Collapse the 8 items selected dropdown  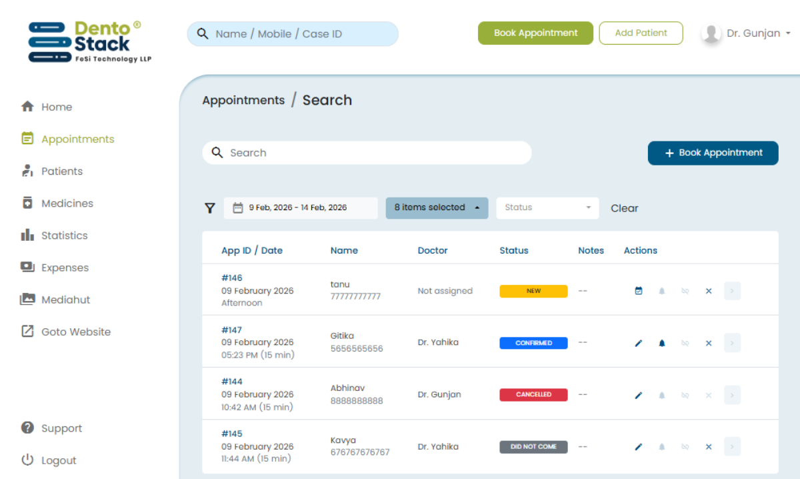point(437,207)
